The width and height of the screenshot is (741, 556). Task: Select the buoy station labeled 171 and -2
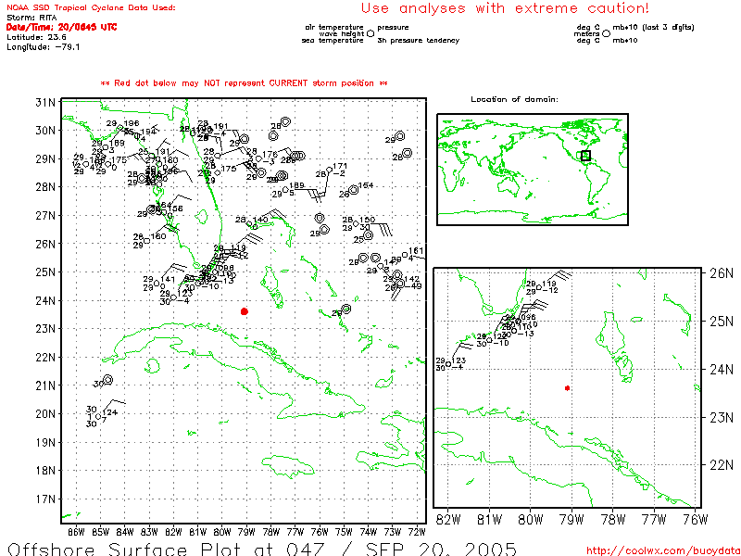click(x=330, y=171)
